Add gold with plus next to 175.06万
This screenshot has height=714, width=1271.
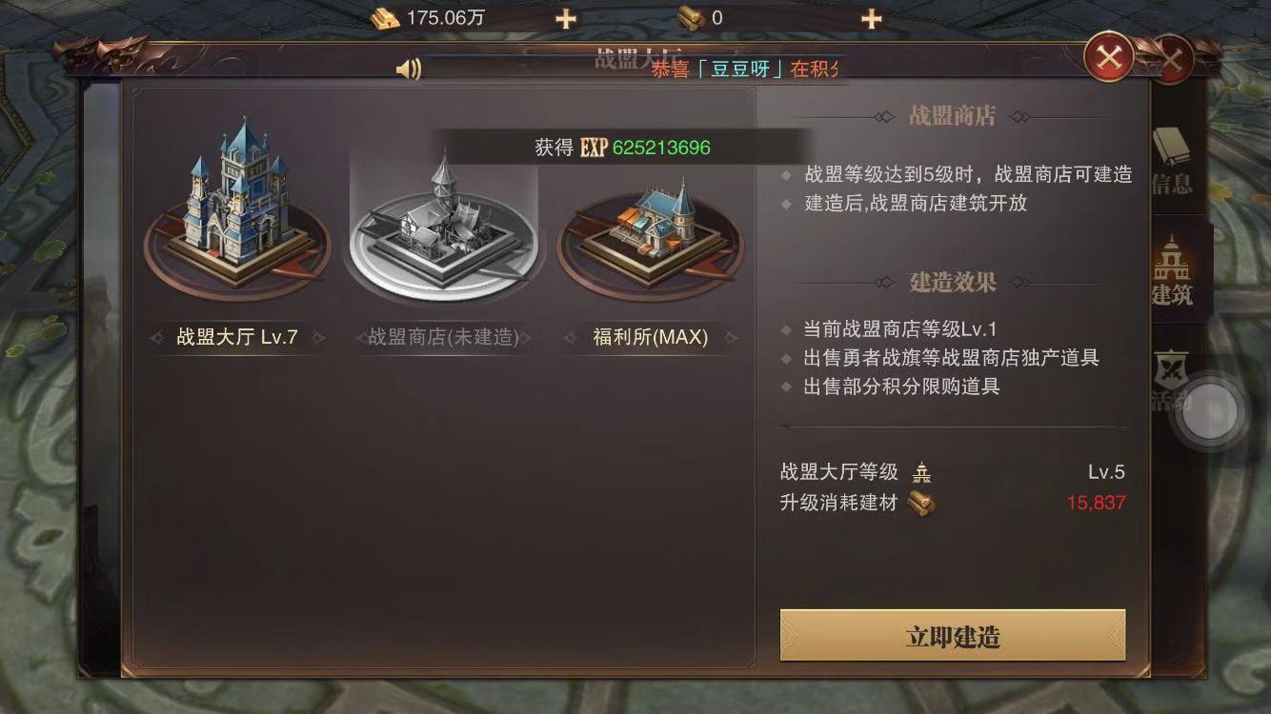(566, 18)
